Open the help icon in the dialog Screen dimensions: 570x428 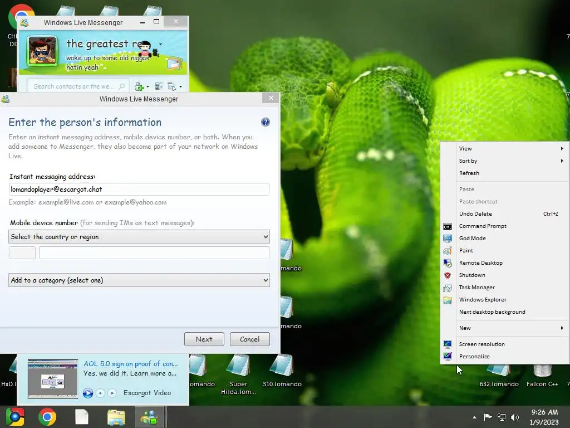(x=266, y=122)
